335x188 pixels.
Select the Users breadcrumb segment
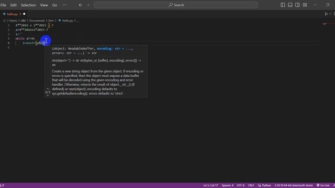pos(13,21)
